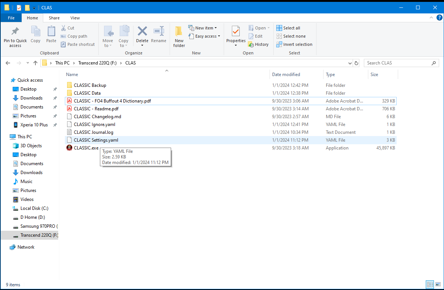Screen dimensions: 444x290
Task: Click Select all in ribbon
Action: pos(288,28)
